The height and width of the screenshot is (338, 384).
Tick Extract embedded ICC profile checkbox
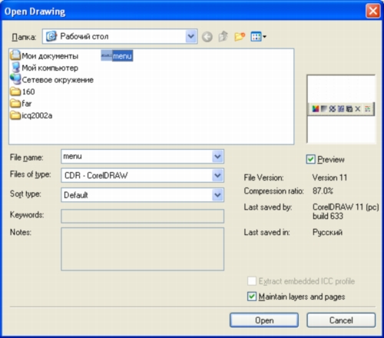coord(252,281)
